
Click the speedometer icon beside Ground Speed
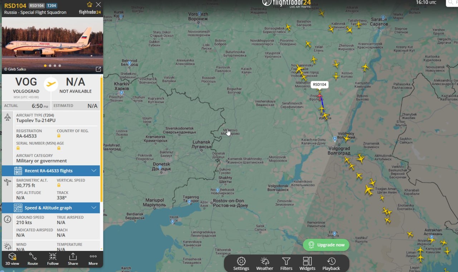click(x=8, y=219)
